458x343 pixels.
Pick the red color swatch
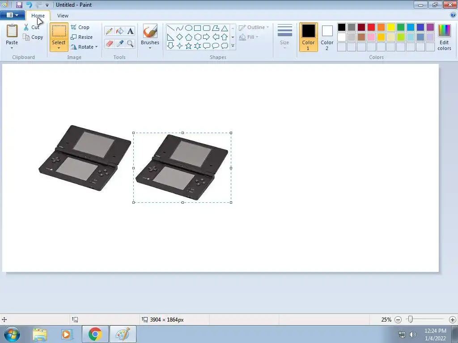click(371, 27)
